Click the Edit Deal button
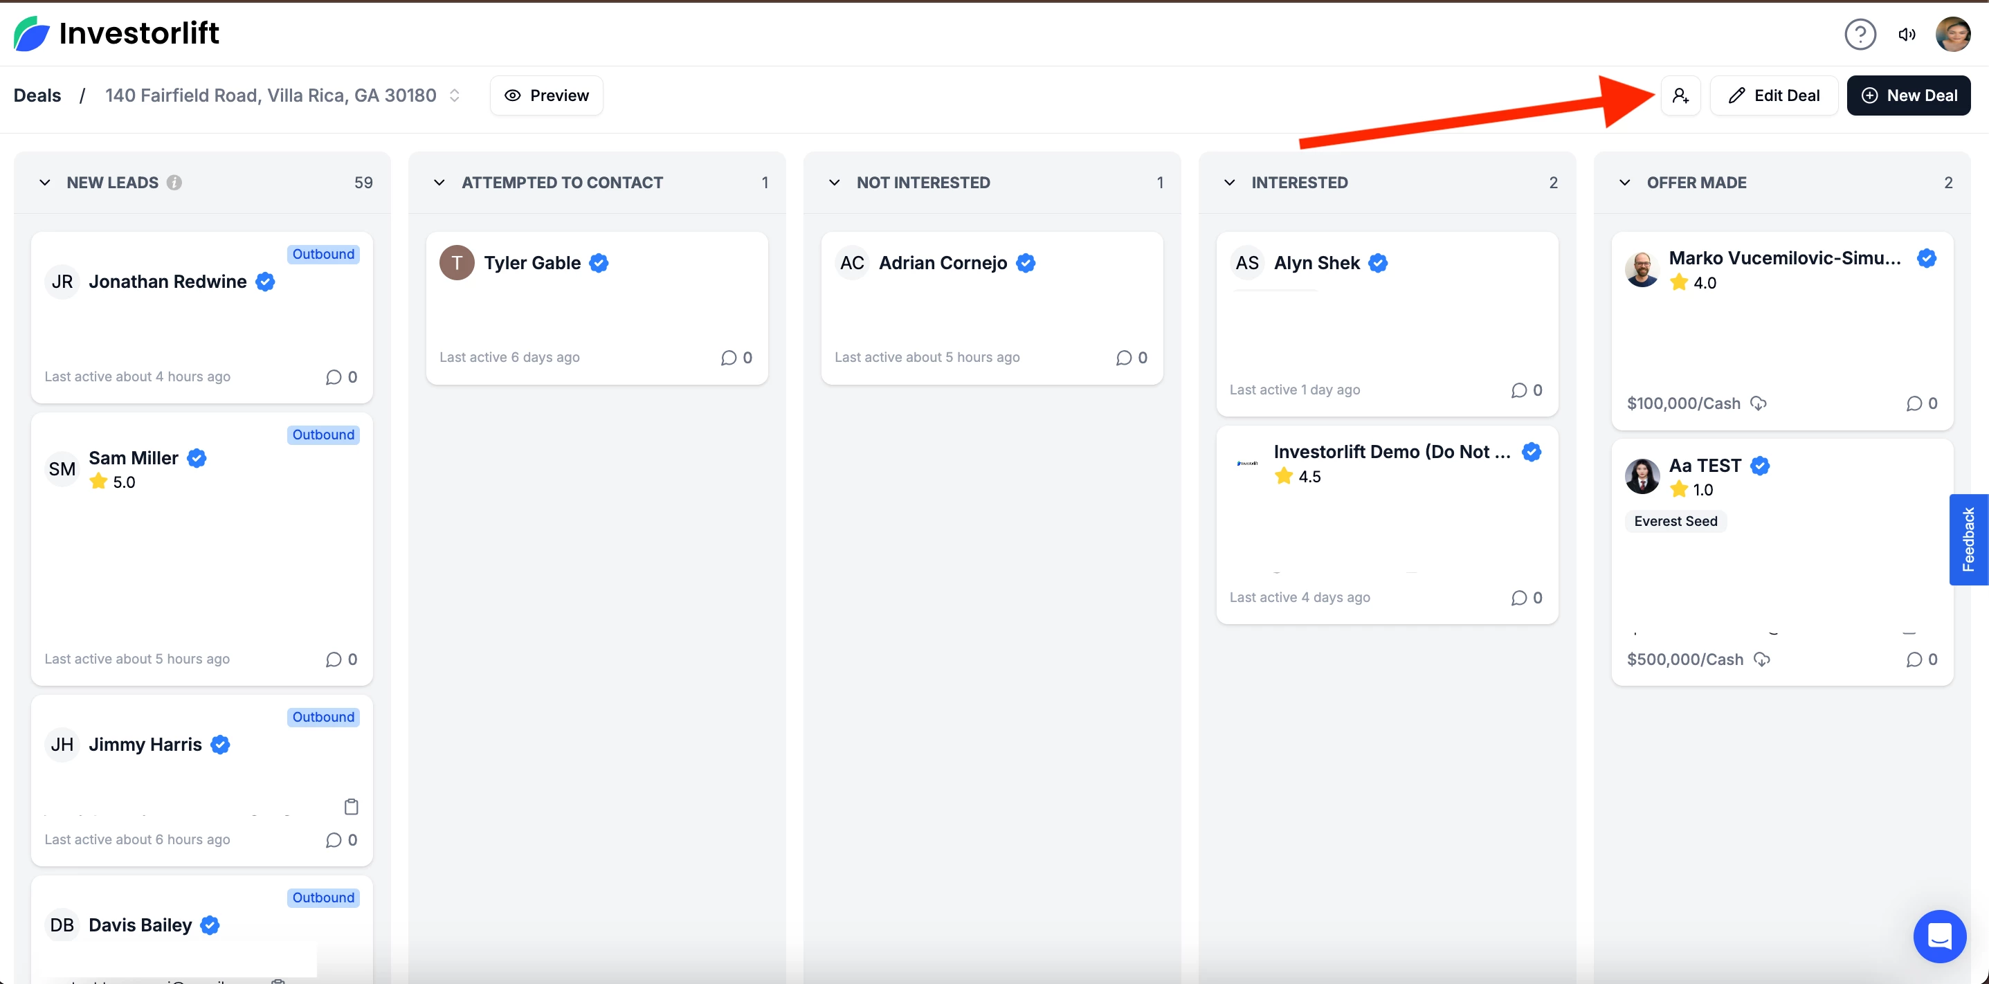Image resolution: width=1989 pixels, height=984 pixels. point(1774,95)
